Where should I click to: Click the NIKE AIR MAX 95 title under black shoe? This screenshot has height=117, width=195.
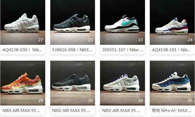71,110
